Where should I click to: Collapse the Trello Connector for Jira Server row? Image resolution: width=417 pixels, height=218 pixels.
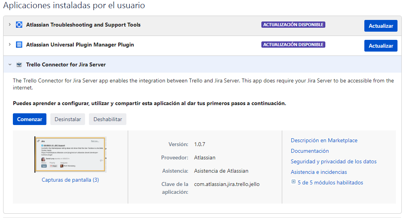(x=10, y=64)
